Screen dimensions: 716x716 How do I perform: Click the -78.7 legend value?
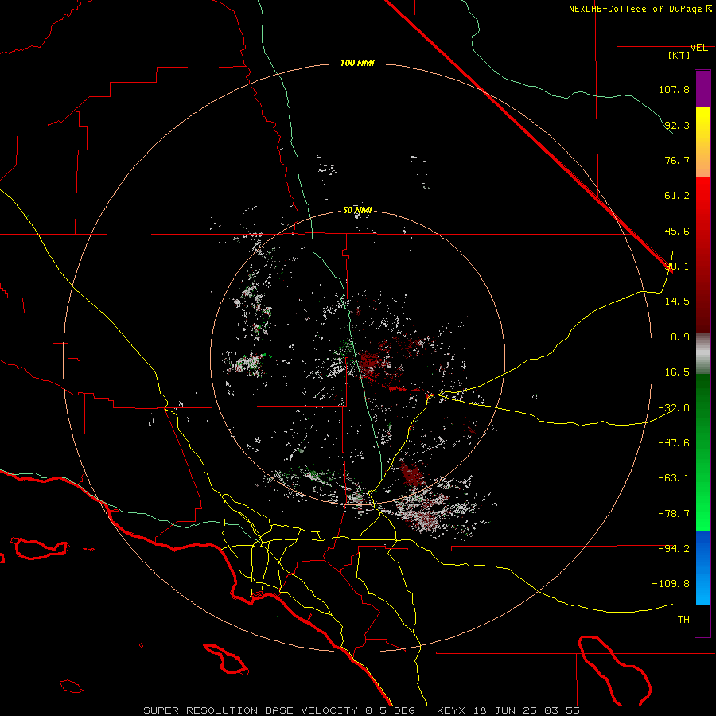click(674, 514)
